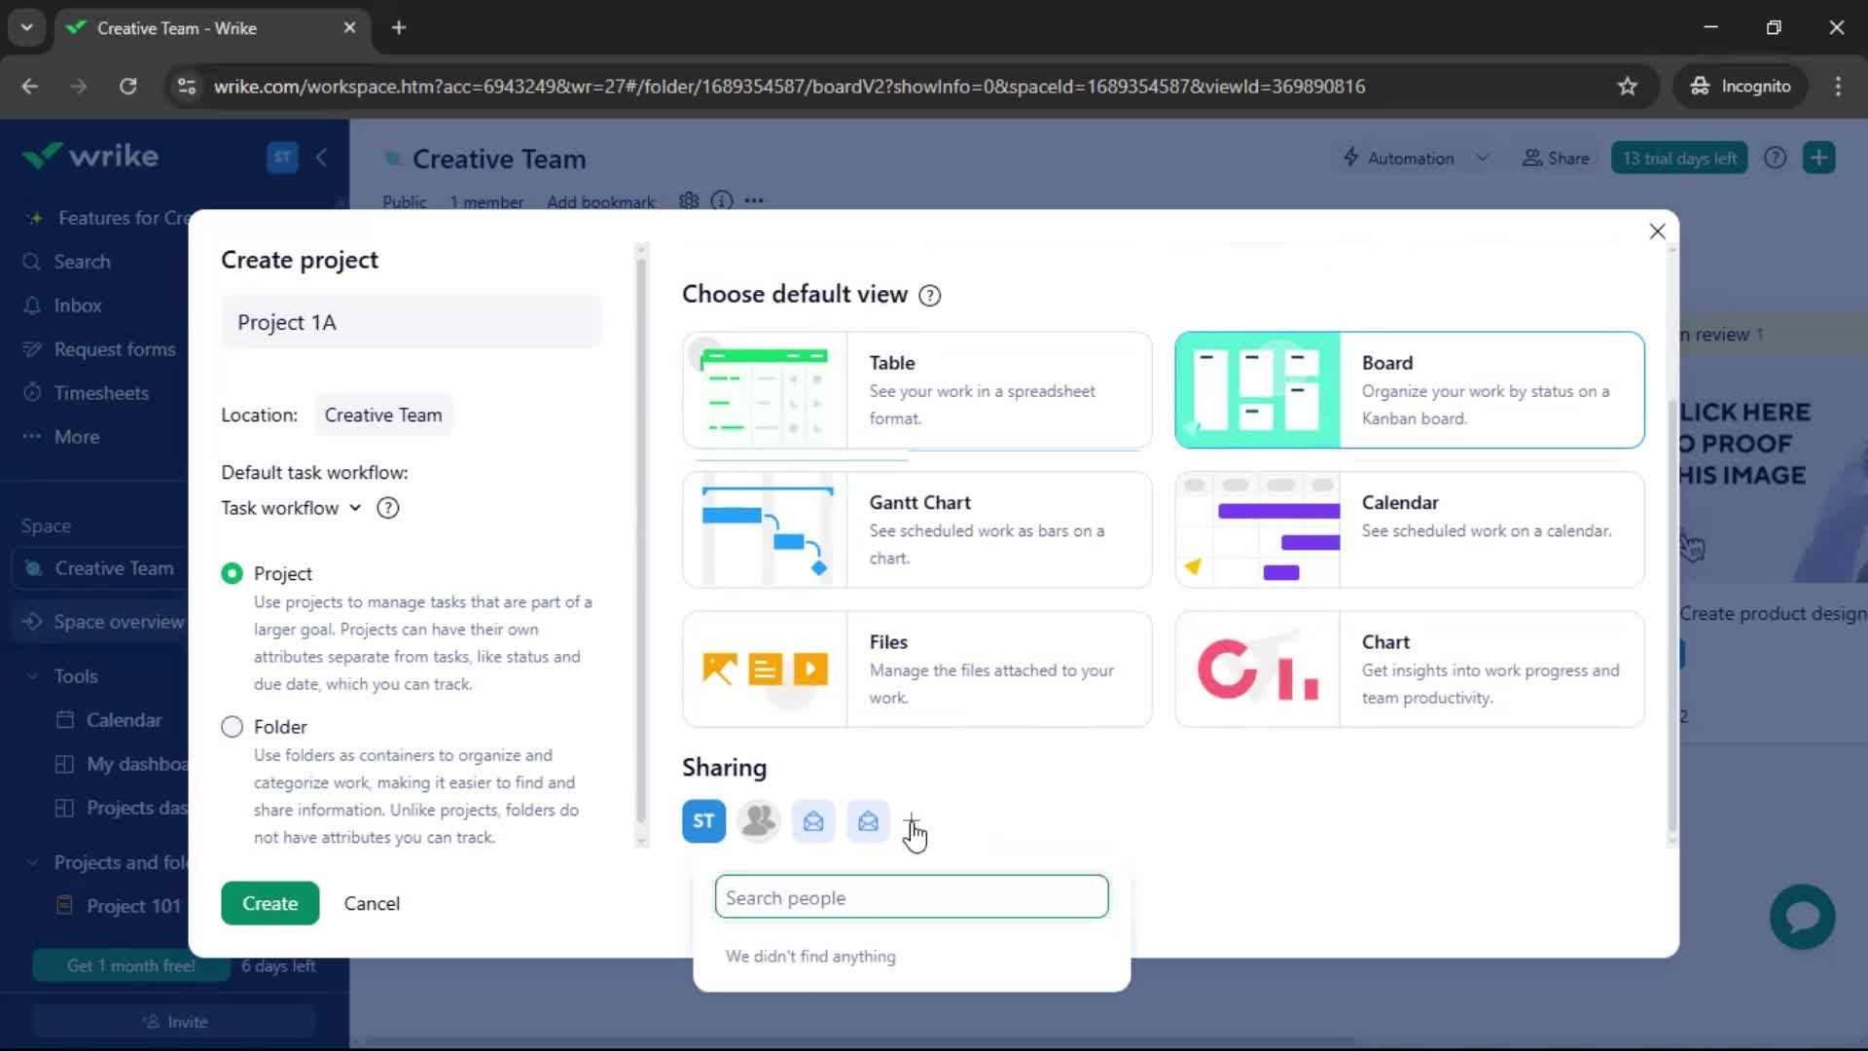The width and height of the screenshot is (1868, 1051).
Task: Select the Folder radio button
Action: click(x=232, y=727)
